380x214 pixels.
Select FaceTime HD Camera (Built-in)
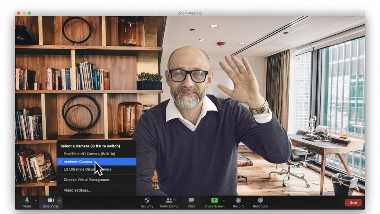coord(89,154)
